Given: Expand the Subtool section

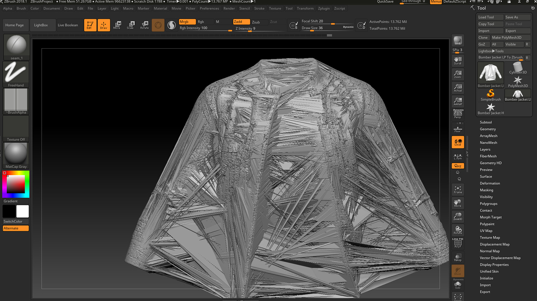Looking at the screenshot, I should tap(486, 122).
